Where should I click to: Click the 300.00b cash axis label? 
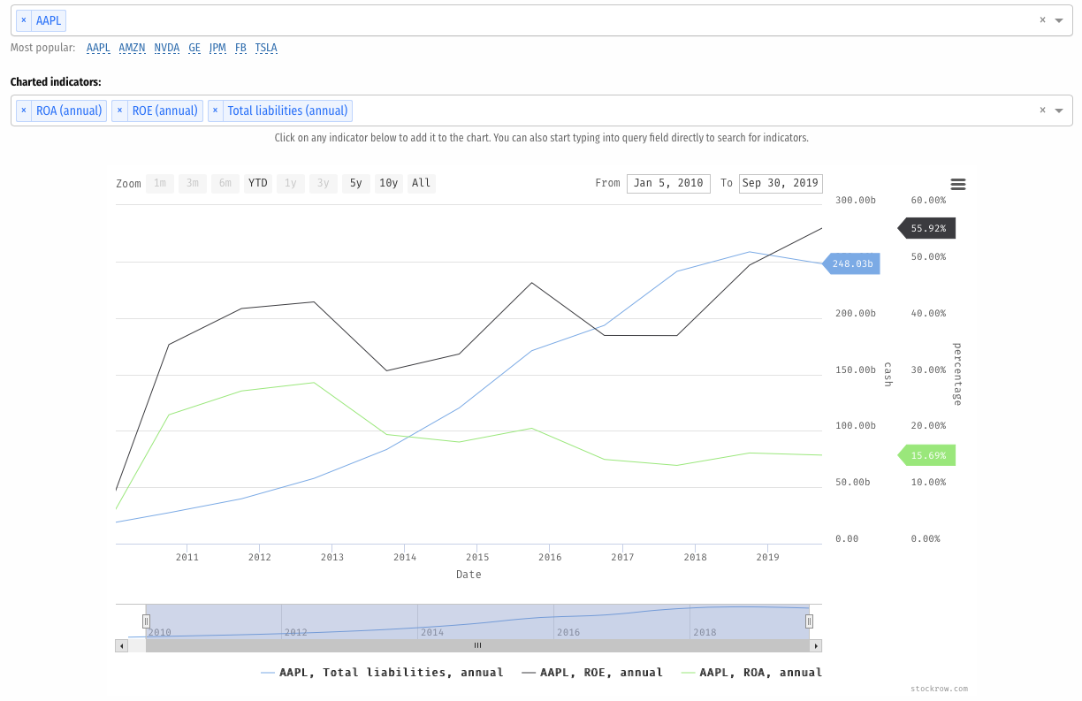(855, 200)
